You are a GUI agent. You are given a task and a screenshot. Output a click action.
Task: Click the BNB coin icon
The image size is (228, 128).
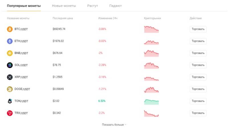pos(10,53)
